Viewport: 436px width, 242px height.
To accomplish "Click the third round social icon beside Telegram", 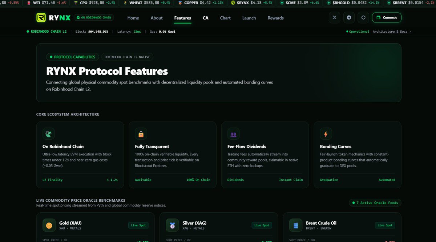I will point(363,17).
